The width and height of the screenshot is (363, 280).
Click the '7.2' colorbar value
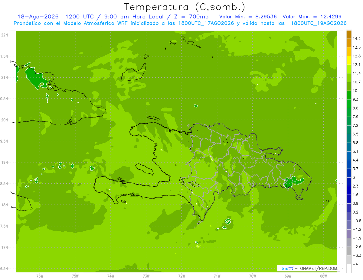pos(356,125)
